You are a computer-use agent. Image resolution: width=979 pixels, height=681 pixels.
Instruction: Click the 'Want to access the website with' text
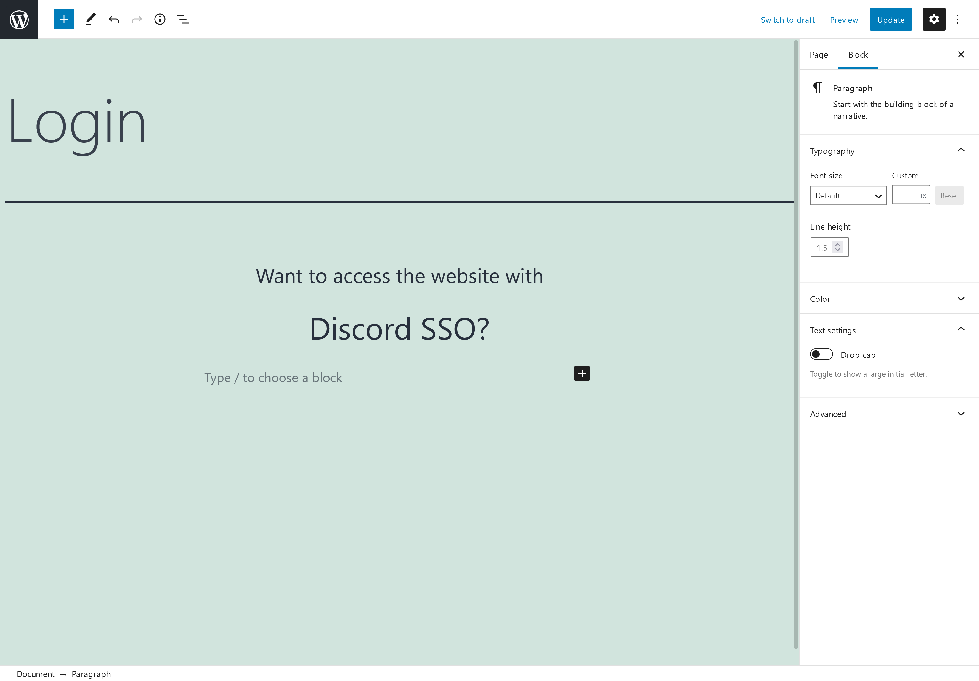(399, 276)
